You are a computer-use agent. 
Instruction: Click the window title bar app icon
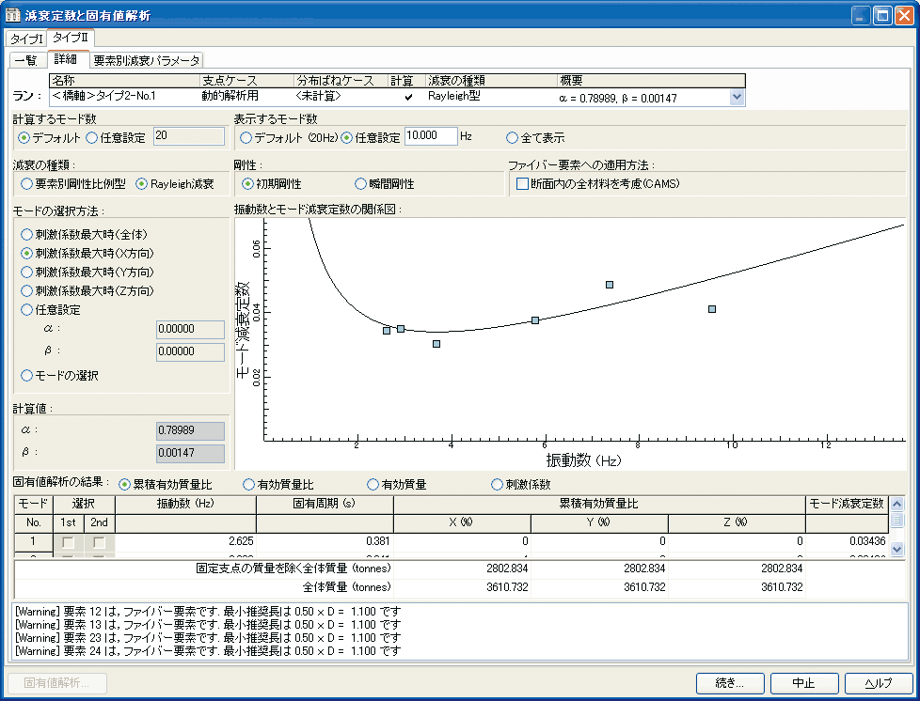pos(12,15)
